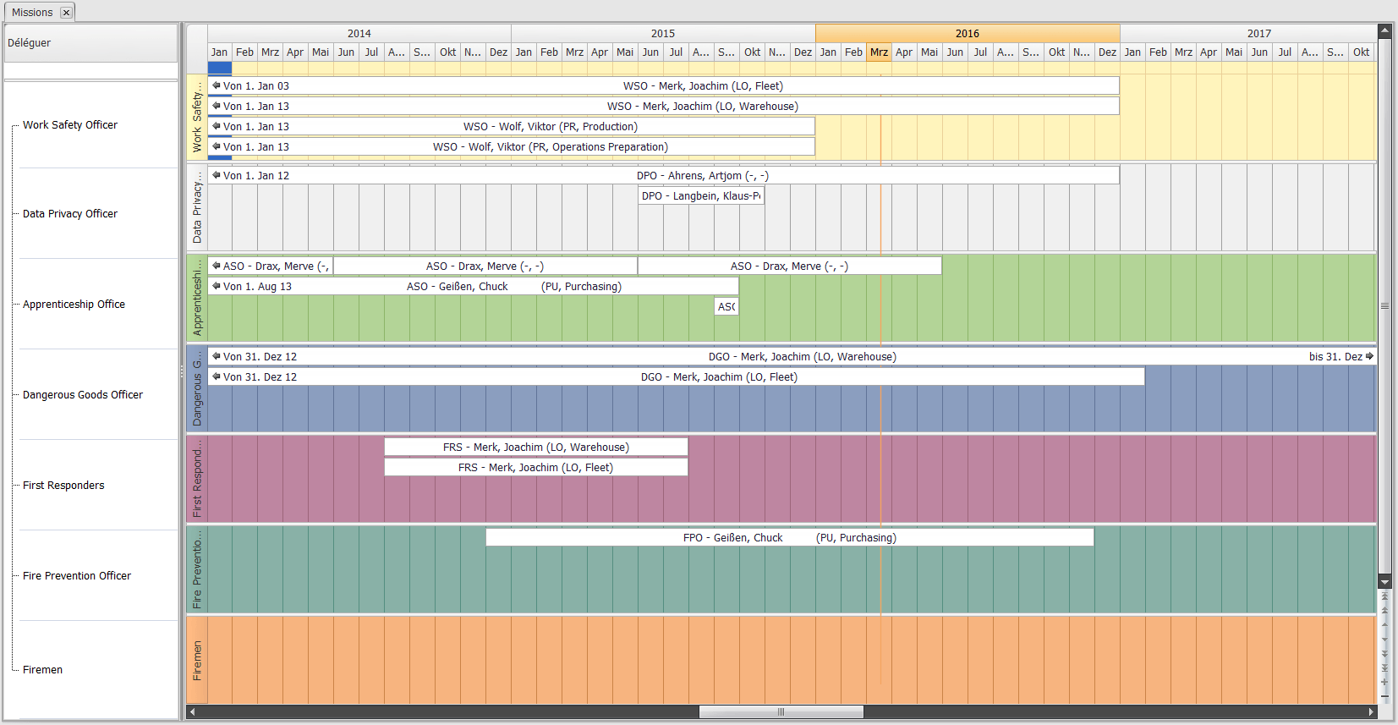Click the horizontal scrollbar thumb

(781, 712)
